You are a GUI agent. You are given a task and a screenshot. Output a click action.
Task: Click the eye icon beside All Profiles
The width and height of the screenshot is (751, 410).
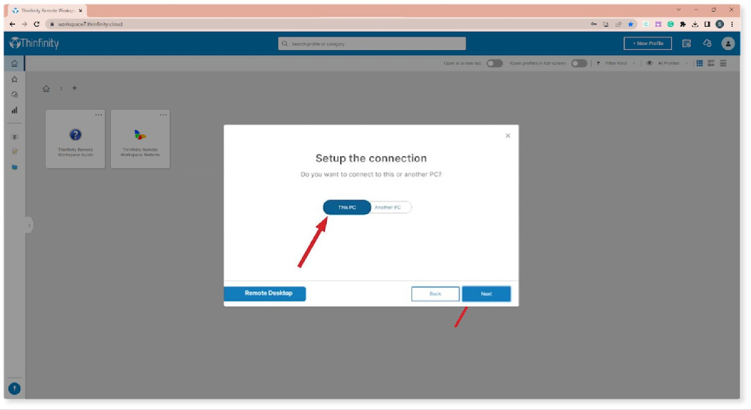click(649, 63)
